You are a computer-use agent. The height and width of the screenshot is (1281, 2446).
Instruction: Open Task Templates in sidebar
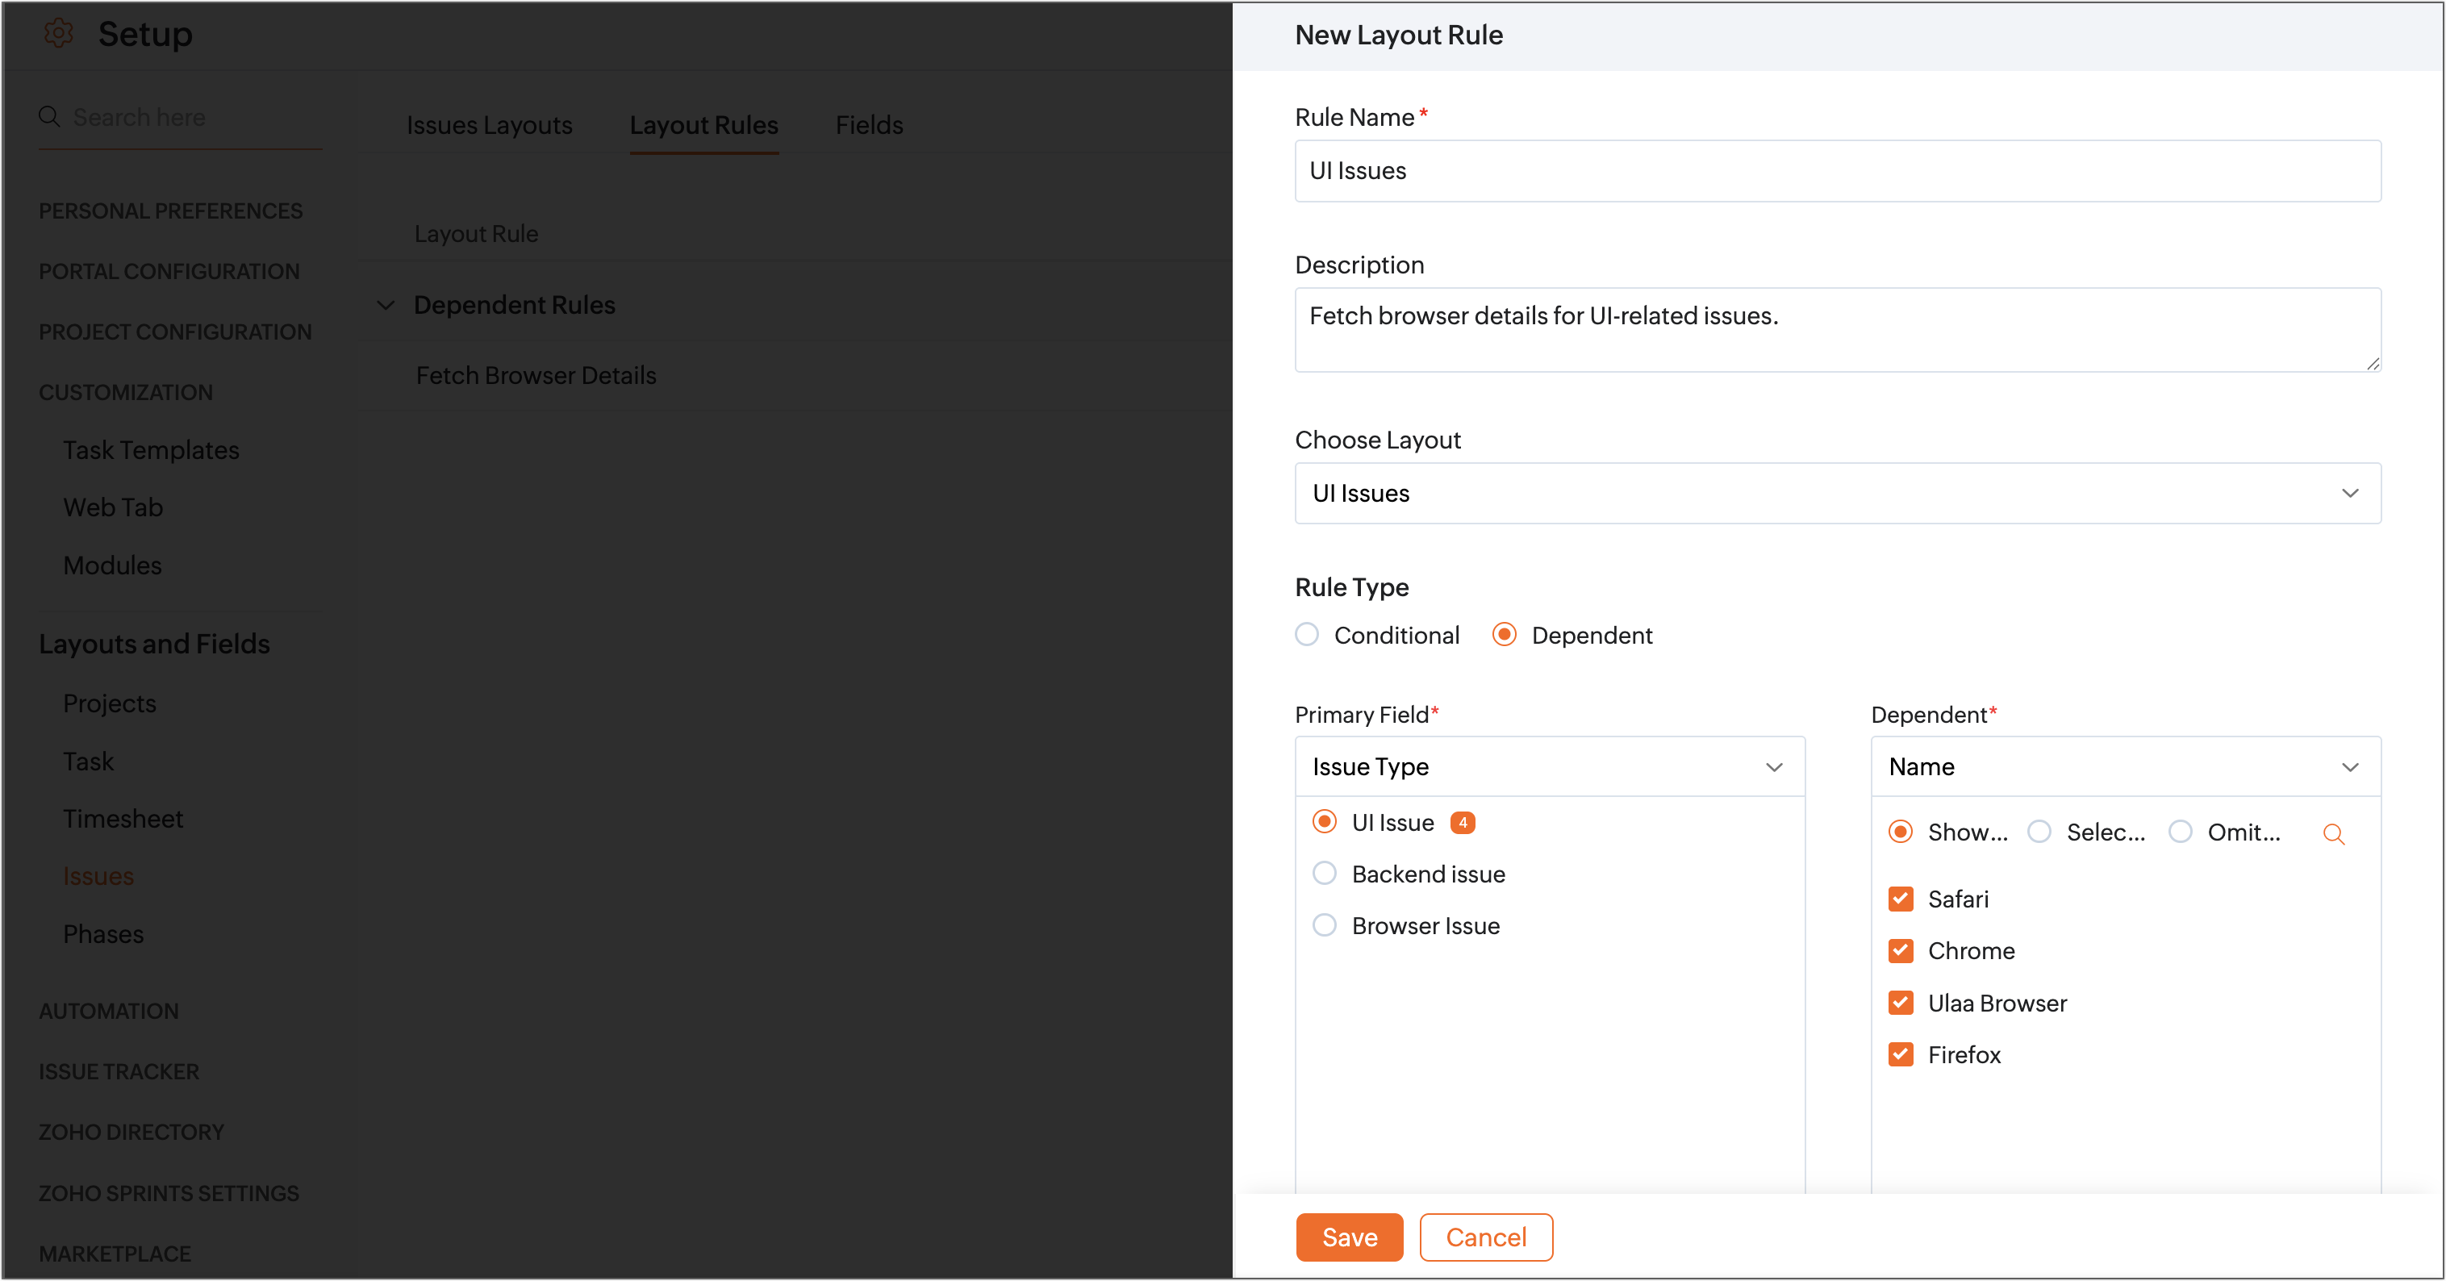tap(151, 450)
